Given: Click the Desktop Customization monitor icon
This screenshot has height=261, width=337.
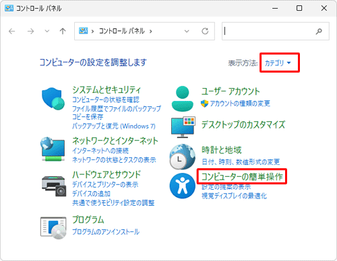Looking at the screenshot, I should coord(183,127).
